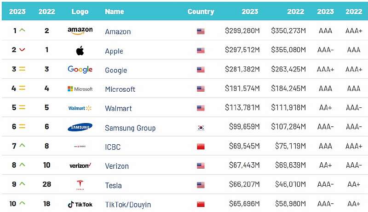Click the China flag in ICBC row

pyautogui.click(x=201, y=147)
